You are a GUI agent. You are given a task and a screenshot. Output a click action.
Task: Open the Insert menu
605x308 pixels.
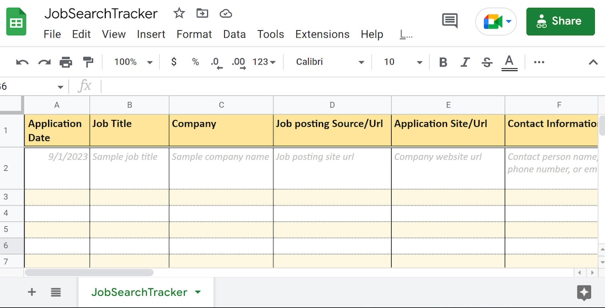[151, 34]
